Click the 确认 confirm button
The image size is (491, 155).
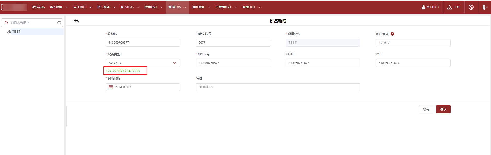point(443,109)
